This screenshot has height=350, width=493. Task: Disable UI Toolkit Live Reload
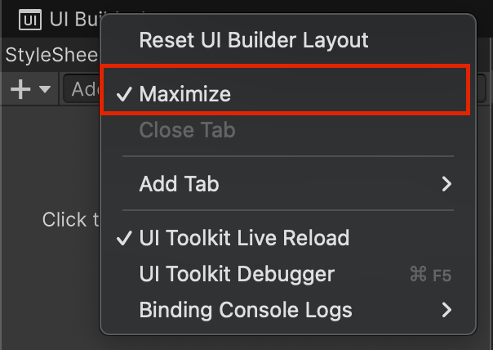[x=243, y=238]
